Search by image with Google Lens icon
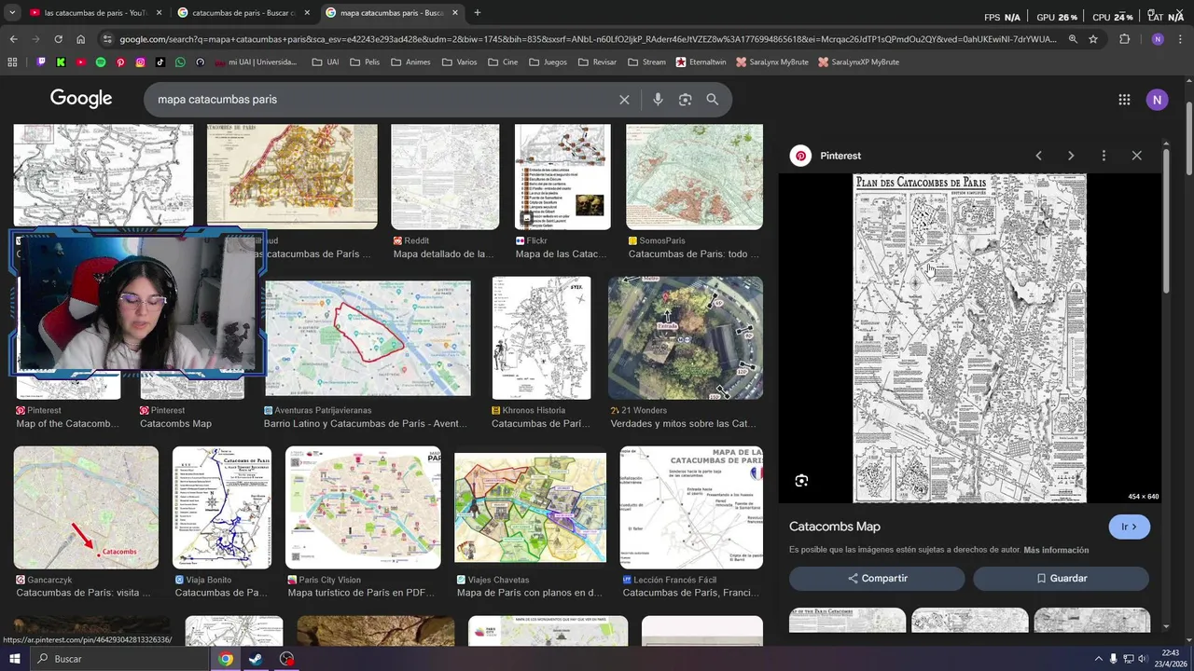 [x=685, y=100]
